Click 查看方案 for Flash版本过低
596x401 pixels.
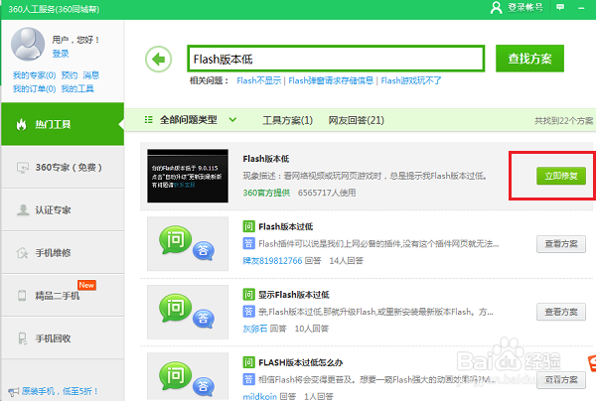(x=561, y=244)
